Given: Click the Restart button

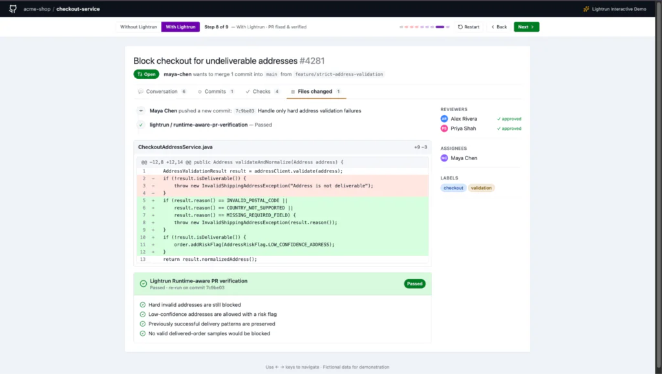Looking at the screenshot, I should coord(469,27).
